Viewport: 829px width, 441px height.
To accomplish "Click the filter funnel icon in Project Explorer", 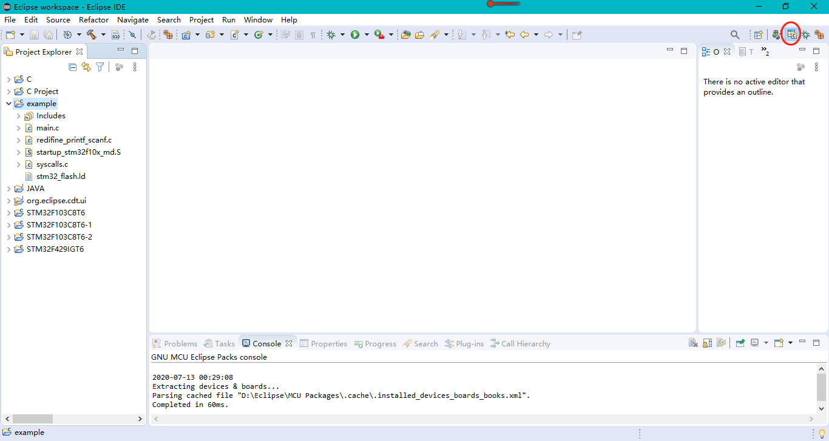I will point(100,67).
